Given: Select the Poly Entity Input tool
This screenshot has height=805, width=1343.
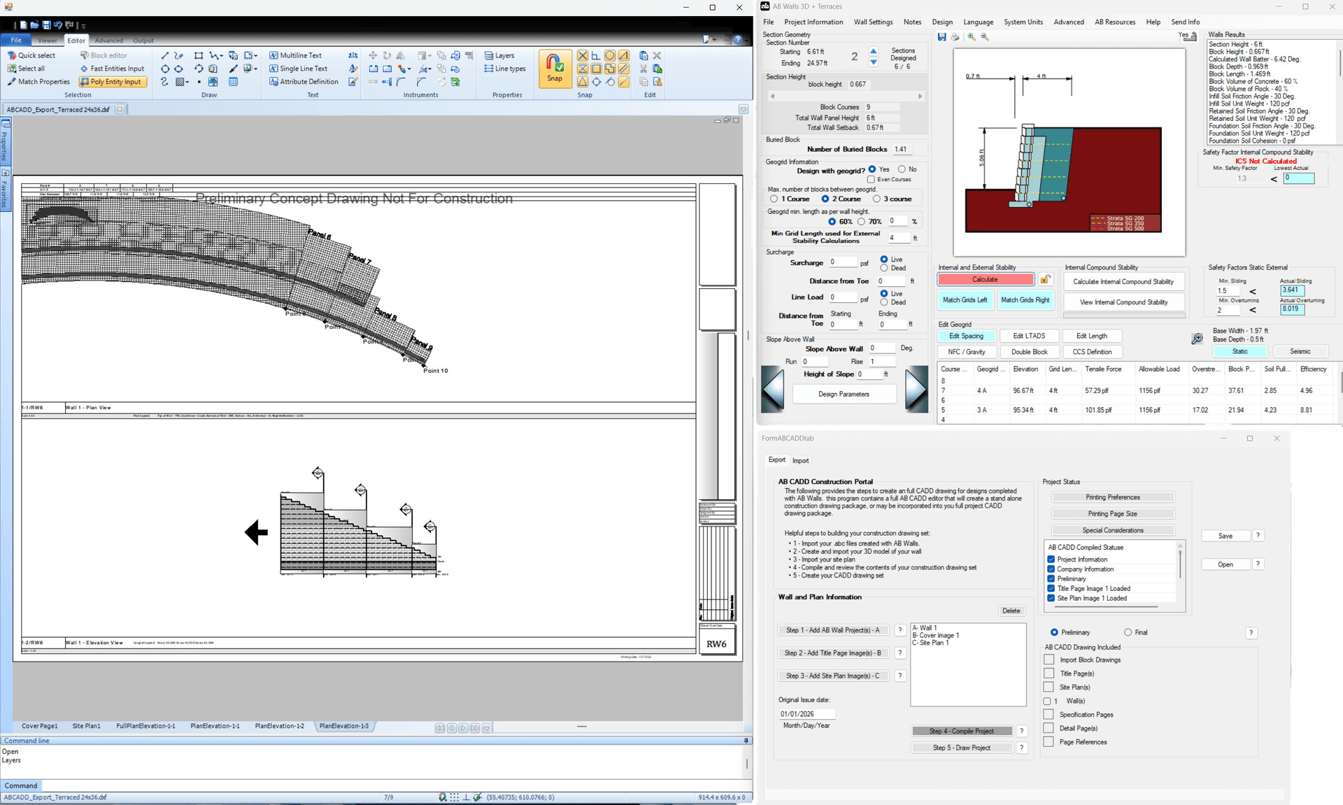Looking at the screenshot, I should [112, 81].
